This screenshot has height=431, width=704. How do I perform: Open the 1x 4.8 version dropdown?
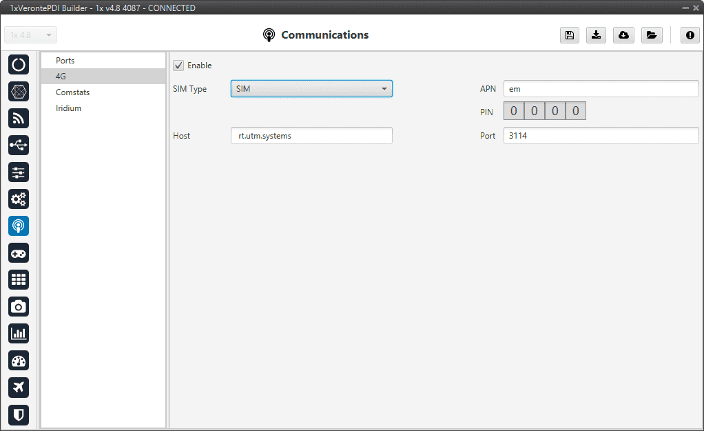[x=31, y=35]
